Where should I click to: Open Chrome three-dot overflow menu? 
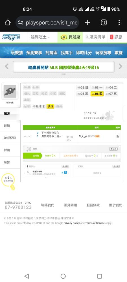click(119, 23)
